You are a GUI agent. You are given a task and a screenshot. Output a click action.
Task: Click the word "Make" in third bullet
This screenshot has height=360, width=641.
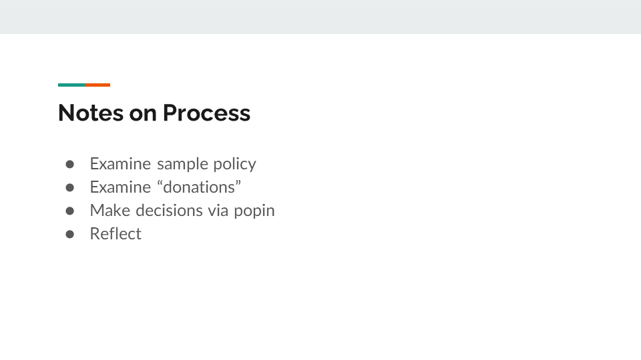click(x=110, y=211)
